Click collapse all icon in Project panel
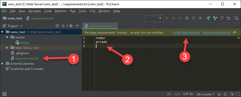 point(63,26)
